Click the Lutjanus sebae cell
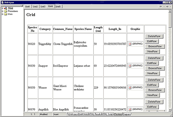 [x=83, y=66]
